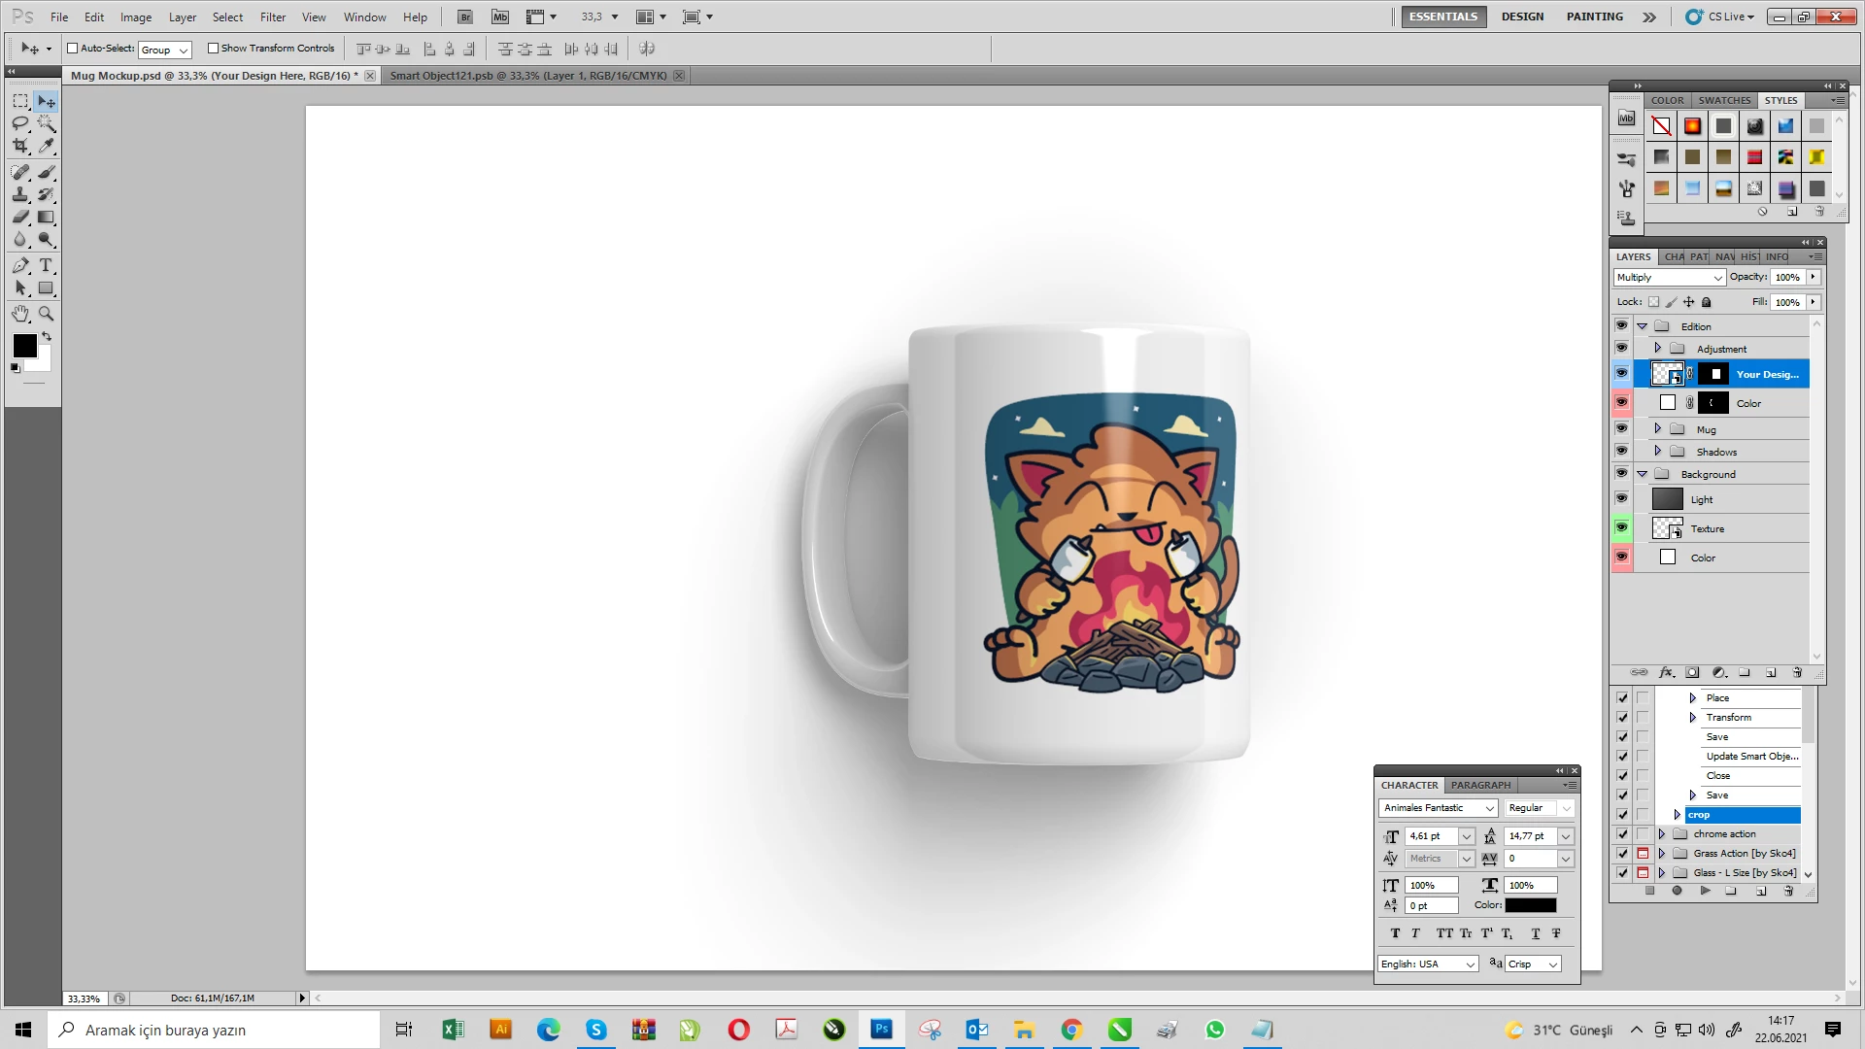1865x1049 pixels.
Task: Select the Eyedropper tool
Action: pyautogui.click(x=46, y=146)
